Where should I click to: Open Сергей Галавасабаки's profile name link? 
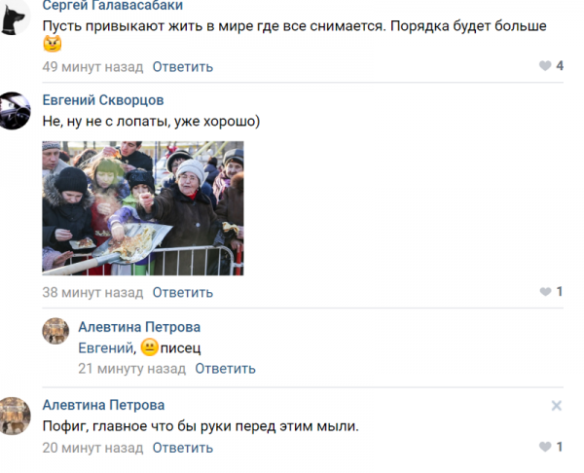tap(113, 6)
